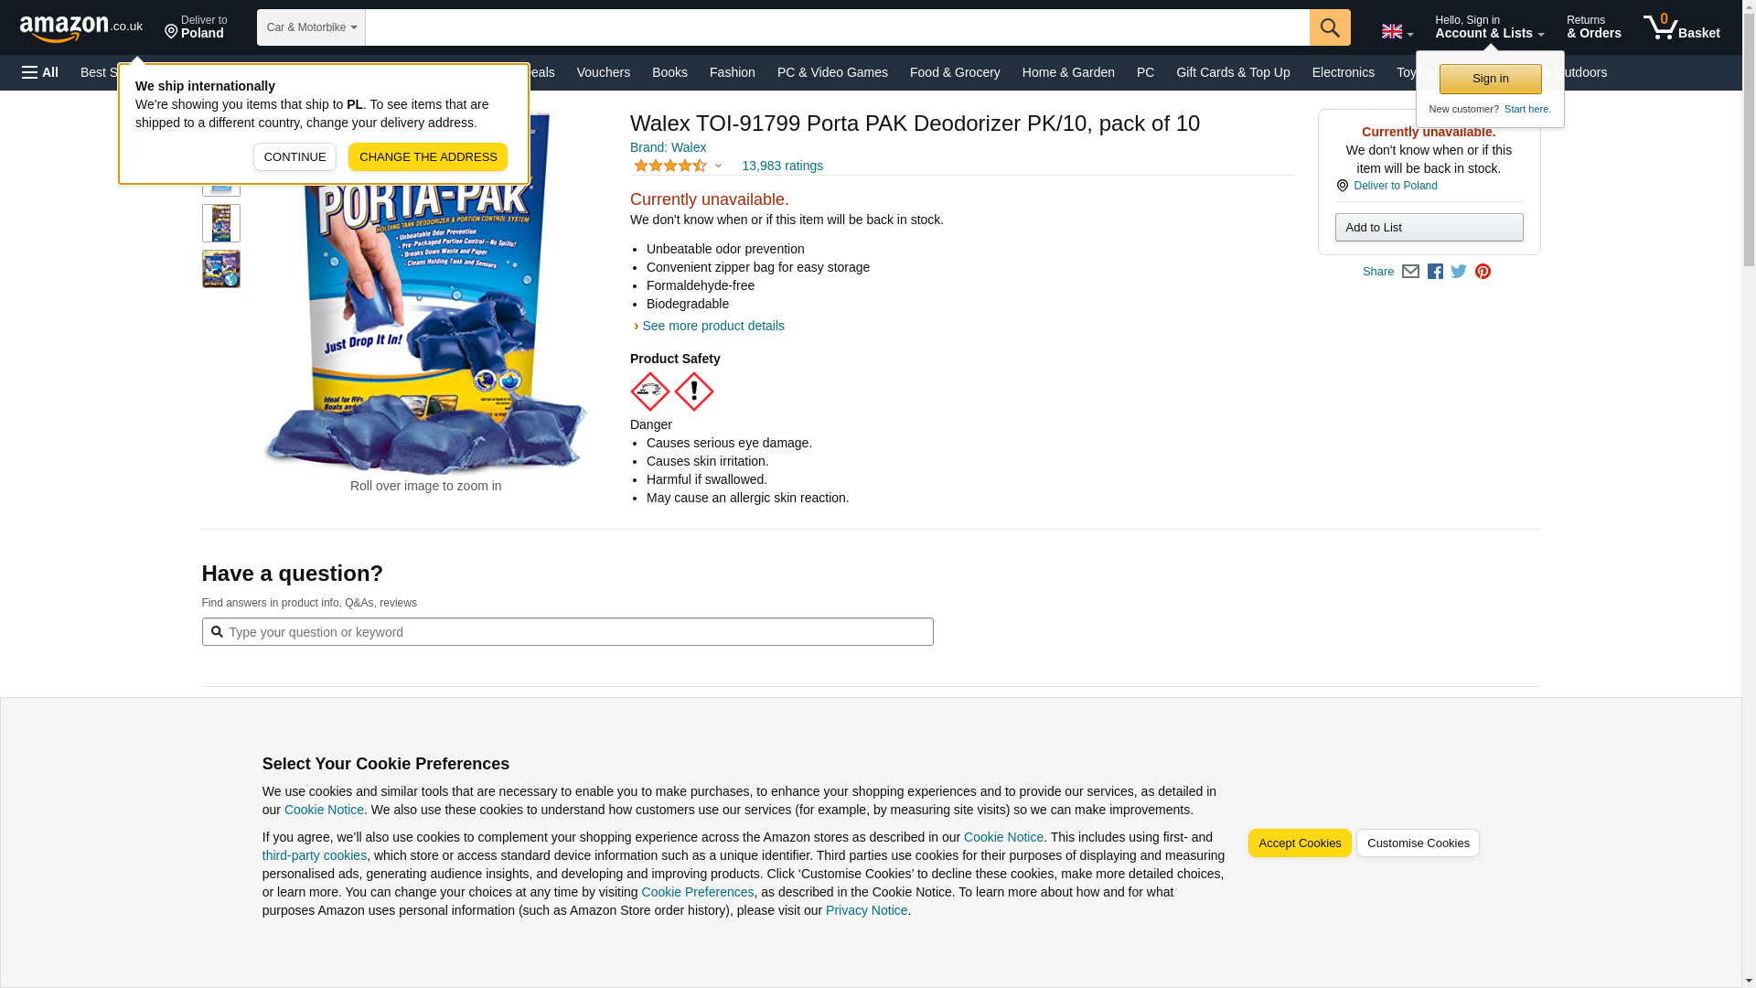
Task: Select the bottom product thumbnail image
Action: pos(221,269)
